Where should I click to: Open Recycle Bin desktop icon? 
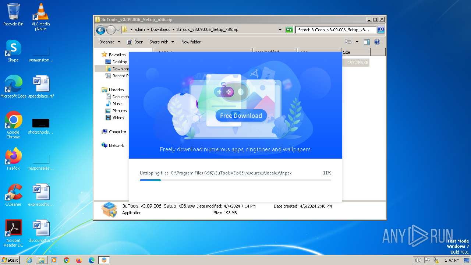[x=13, y=15]
